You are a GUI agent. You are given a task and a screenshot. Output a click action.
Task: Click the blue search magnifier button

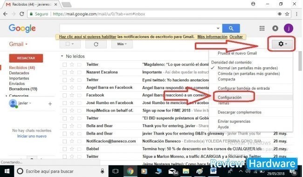[x=231, y=28]
